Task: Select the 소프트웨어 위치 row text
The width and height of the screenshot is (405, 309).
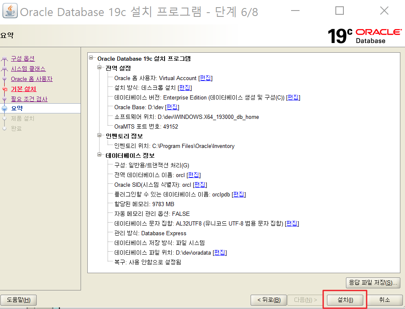Action: [186, 117]
